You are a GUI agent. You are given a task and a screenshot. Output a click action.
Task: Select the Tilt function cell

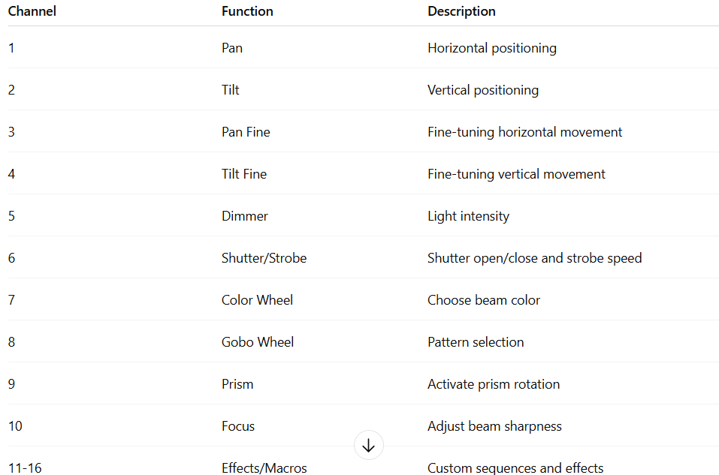click(x=231, y=90)
